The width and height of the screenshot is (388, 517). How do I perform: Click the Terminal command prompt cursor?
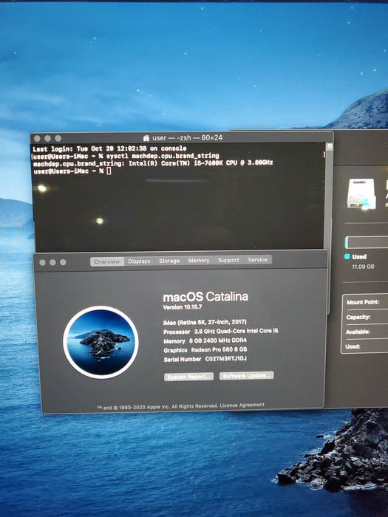click(x=109, y=171)
